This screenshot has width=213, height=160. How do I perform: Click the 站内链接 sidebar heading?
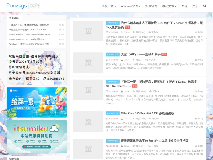click(14, 159)
